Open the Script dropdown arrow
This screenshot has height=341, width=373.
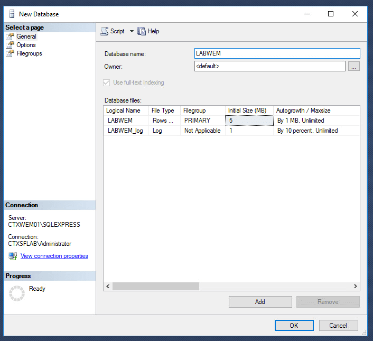(x=132, y=31)
